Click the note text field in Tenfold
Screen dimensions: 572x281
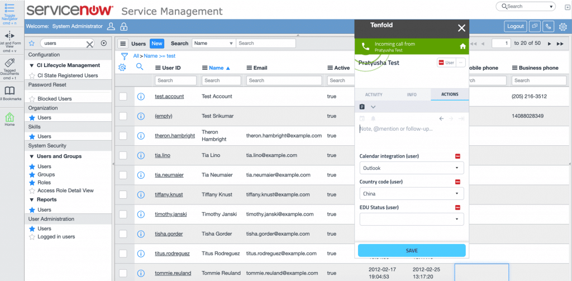point(412,129)
